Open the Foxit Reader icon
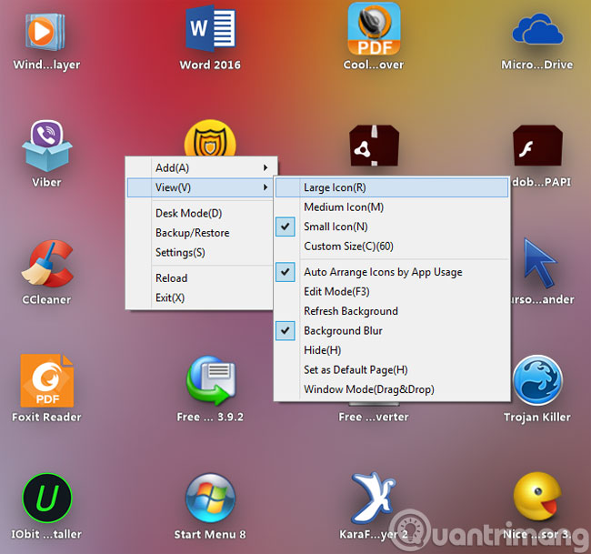 (x=46, y=380)
